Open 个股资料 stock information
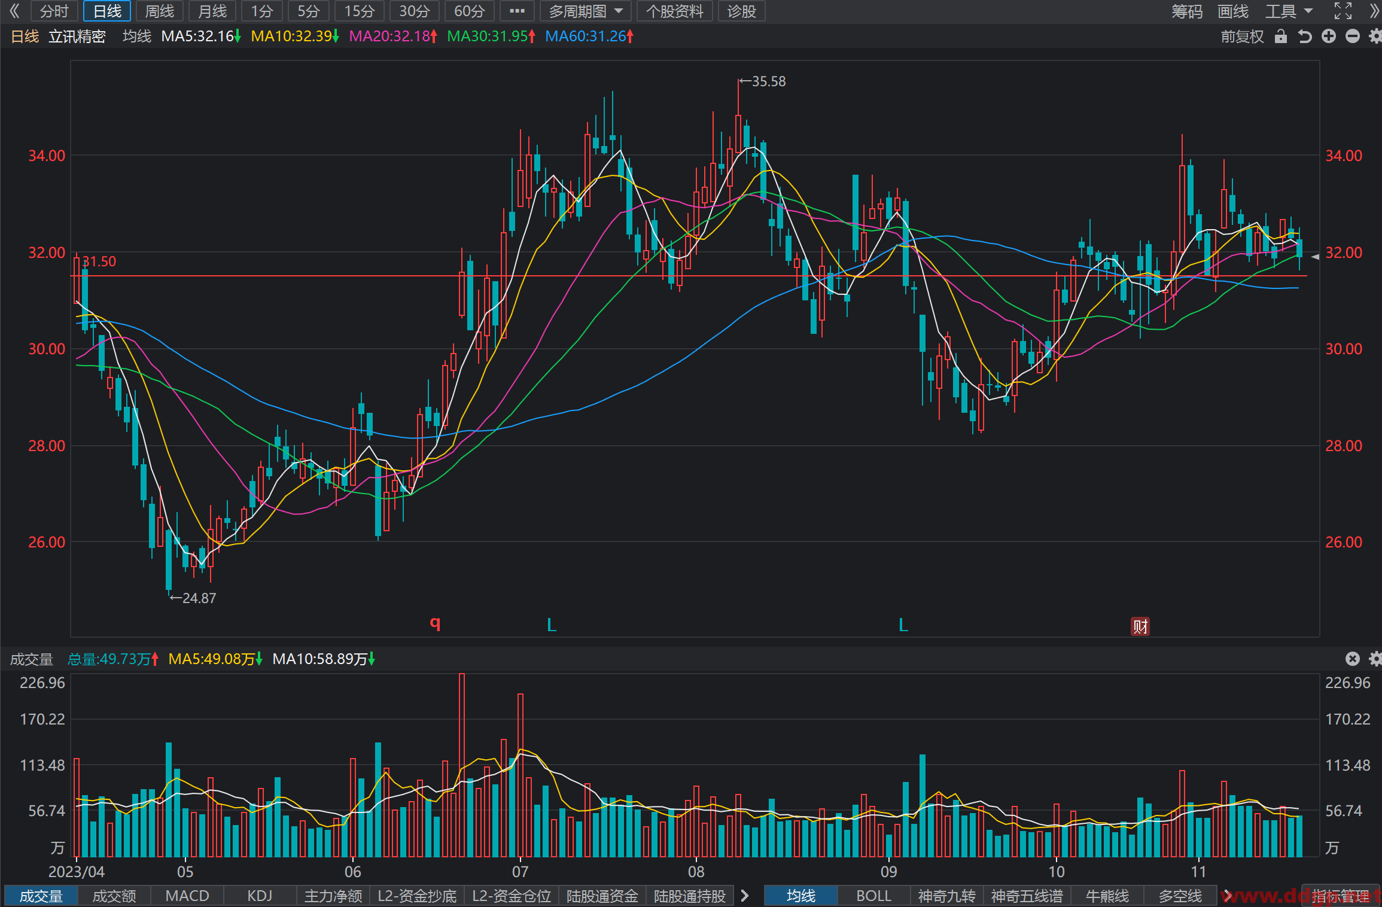Image resolution: width=1382 pixels, height=907 pixels. [675, 11]
